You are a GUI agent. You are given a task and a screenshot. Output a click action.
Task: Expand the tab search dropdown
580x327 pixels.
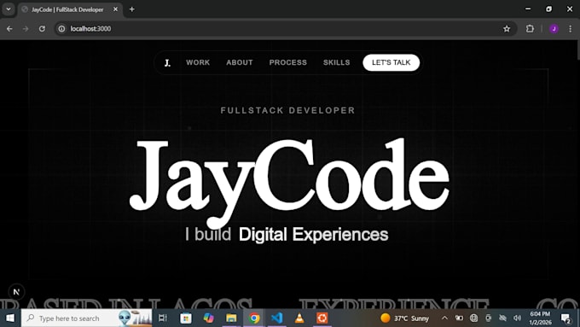click(x=9, y=9)
